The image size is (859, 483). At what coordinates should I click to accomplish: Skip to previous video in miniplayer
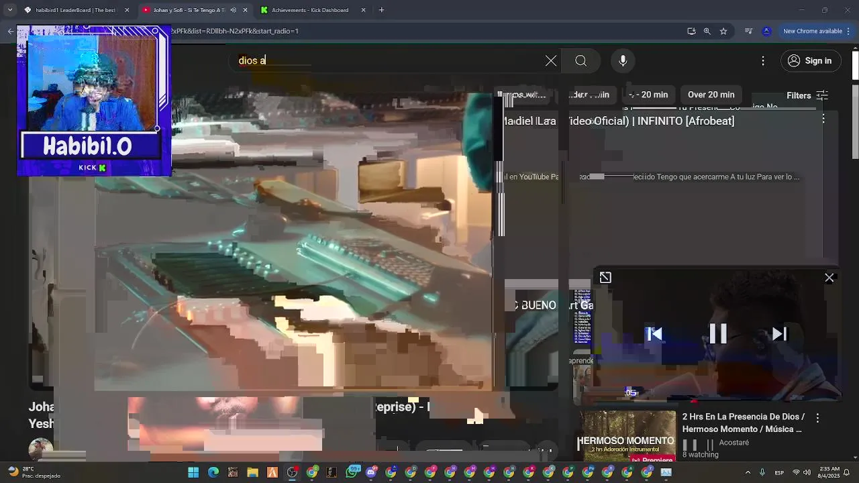[x=655, y=333]
